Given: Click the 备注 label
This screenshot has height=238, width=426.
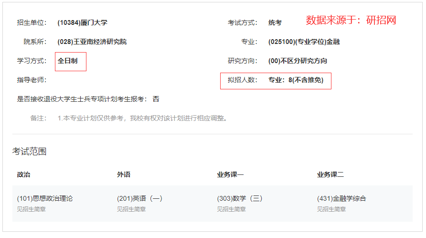Looking at the screenshot, I should point(38,119).
